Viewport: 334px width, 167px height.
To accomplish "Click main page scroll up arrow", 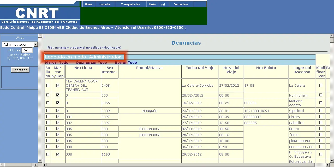I will (x=332, y=36).
